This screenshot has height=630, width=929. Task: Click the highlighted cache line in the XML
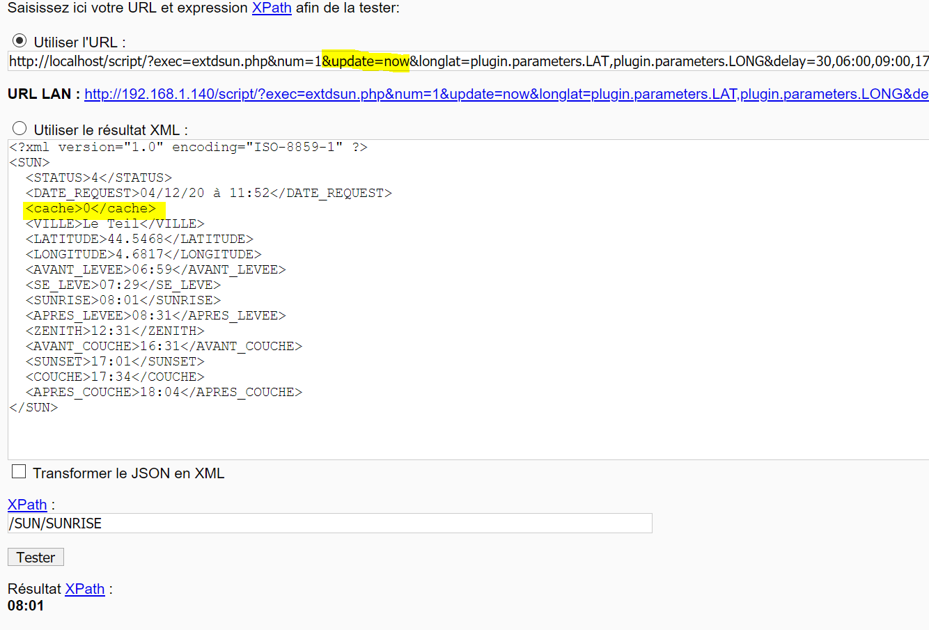(x=91, y=208)
